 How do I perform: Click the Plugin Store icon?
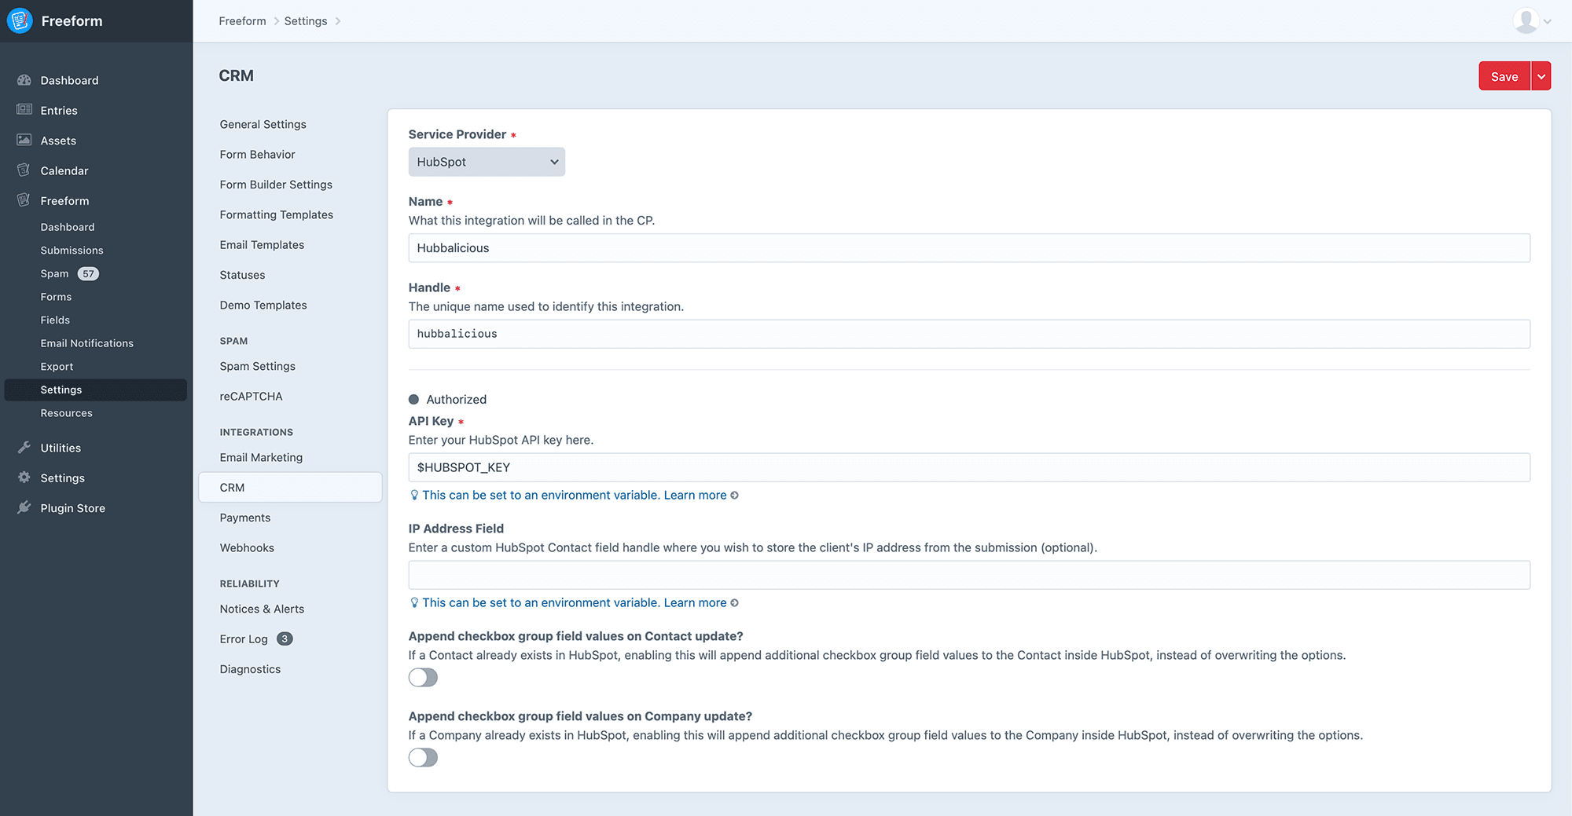tap(24, 507)
